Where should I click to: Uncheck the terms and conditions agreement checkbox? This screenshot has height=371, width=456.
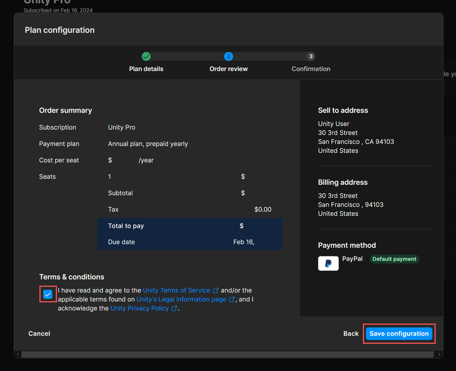[x=48, y=294]
